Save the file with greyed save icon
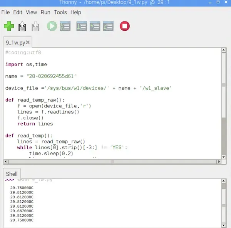The width and height of the screenshot is (231, 228). tap(35, 26)
